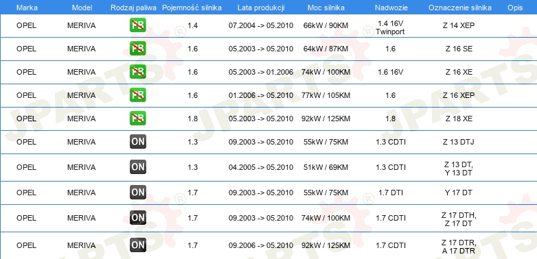Click the ON diesel icon for Z 13 DTJ
The image size is (537, 259).
[x=138, y=141]
